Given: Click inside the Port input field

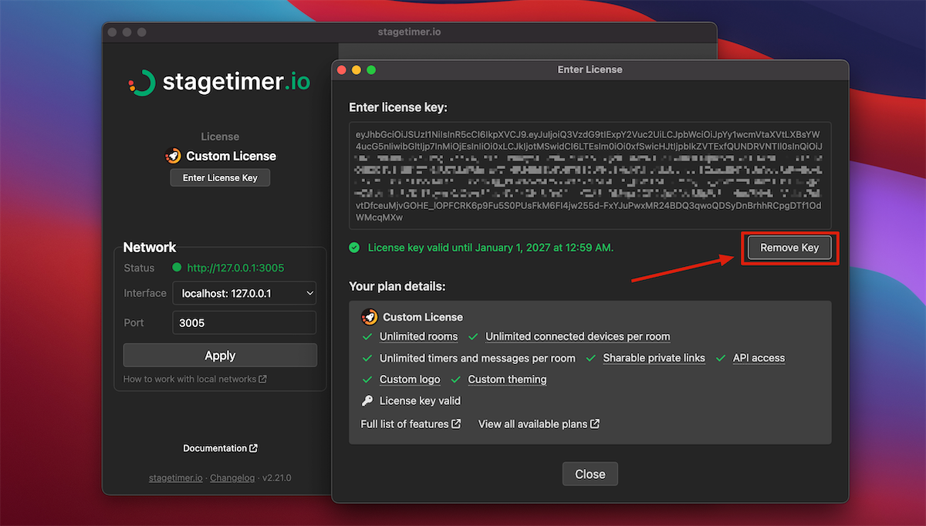Looking at the screenshot, I should [x=244, y=322].
